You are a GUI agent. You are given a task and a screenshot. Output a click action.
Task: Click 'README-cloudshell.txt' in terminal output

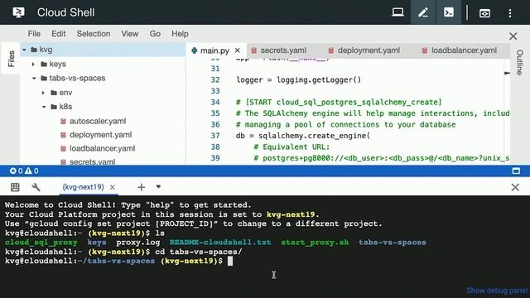[220, 243]
